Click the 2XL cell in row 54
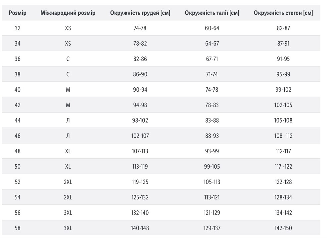Viewport: 331px width, 238px height. tap(68, 197)
